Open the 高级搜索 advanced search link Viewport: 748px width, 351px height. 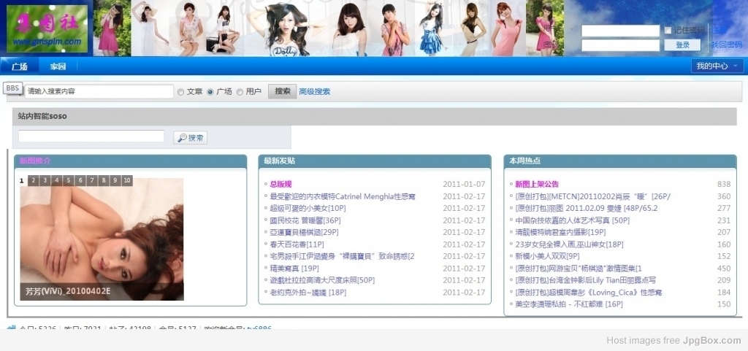coord(314,92)
